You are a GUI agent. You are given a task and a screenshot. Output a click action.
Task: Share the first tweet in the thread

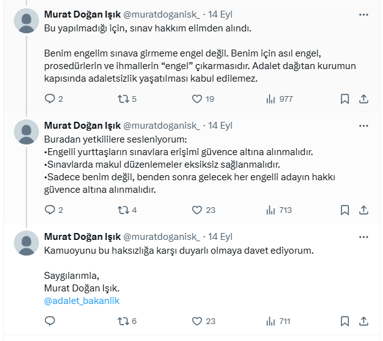pos(364,99)
